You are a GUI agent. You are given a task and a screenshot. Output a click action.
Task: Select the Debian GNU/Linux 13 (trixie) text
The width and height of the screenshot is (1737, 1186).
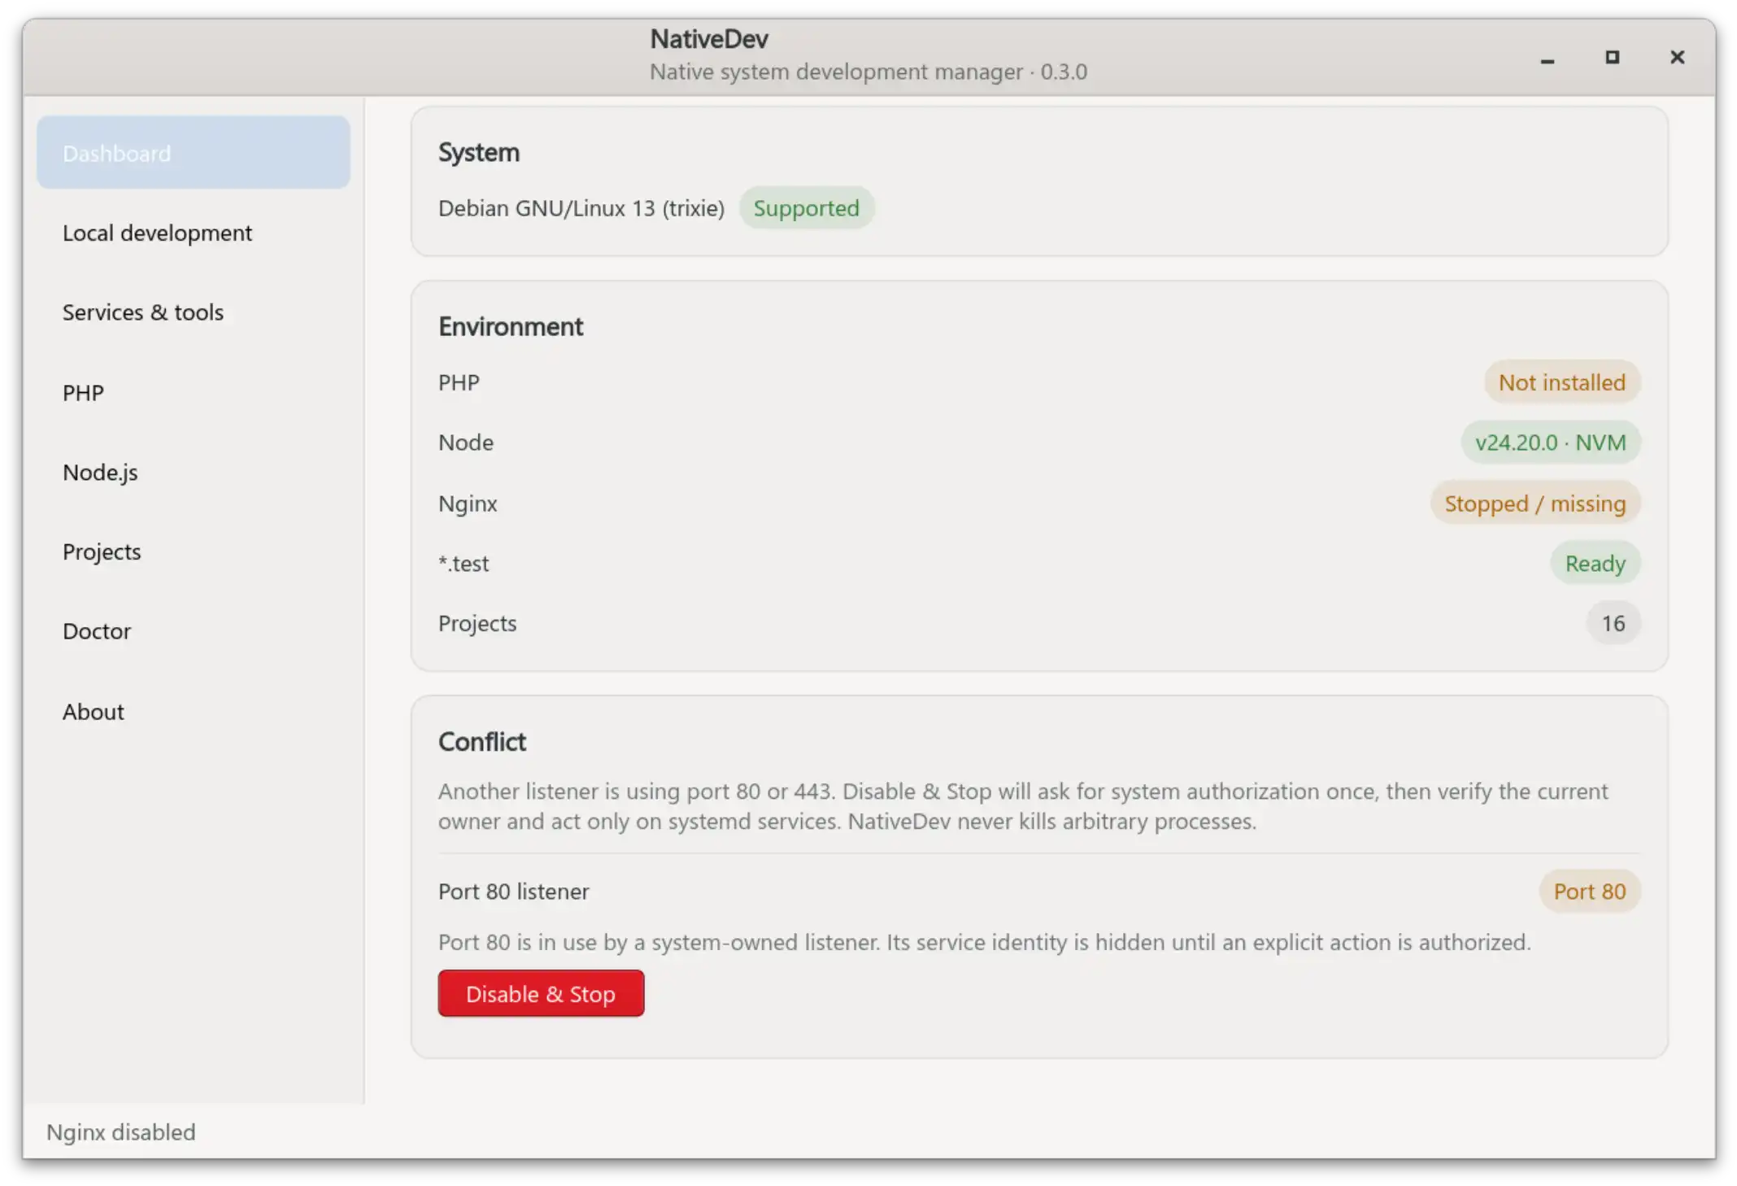coord(581,208)
